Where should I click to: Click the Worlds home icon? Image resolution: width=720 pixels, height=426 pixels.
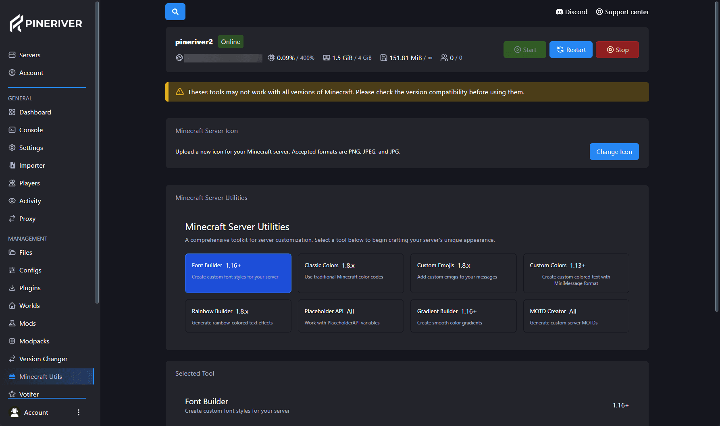coord(12,305)
